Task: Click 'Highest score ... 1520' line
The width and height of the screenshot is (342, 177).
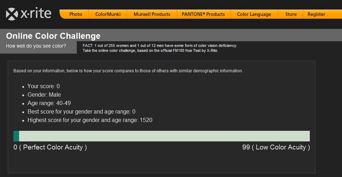Action: point(90,120)
